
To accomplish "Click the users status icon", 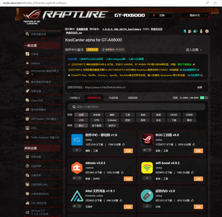I will point(189,31).
